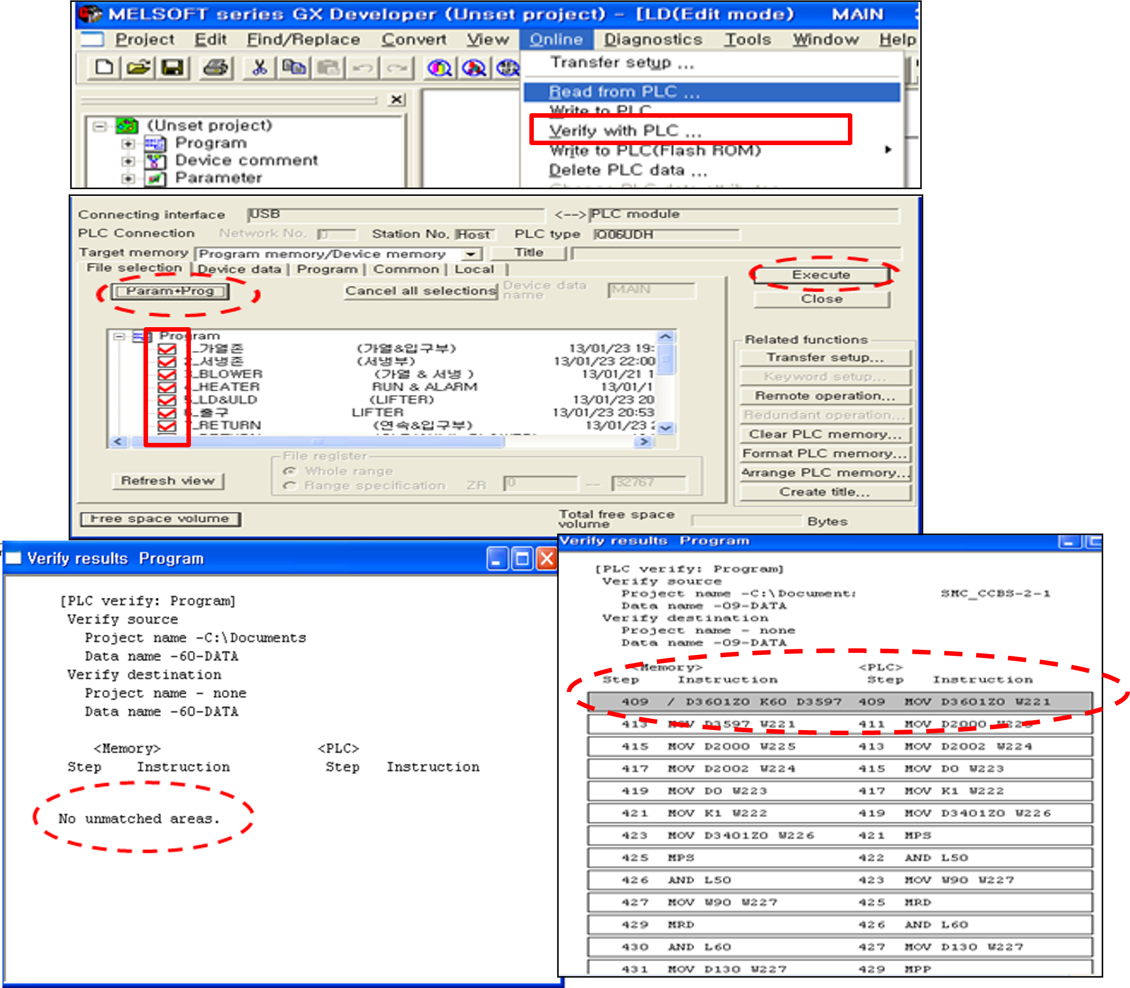Screen dimensions: 1130x988
Task: Switch to the Device data tab
Action: pyautogui.click(x=239, y=270)
